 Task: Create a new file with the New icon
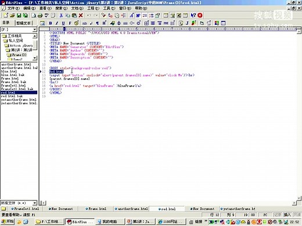point(6,15)
